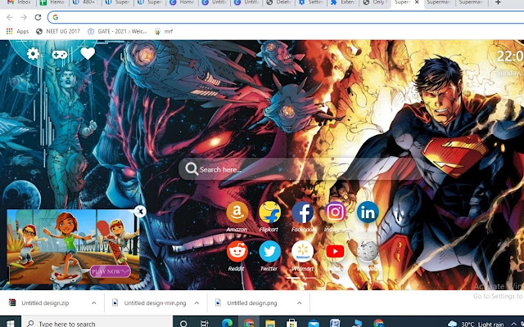Open Cortana circle icon in taskbar
This screenshot has height=327, width=524.
[183, 324]
